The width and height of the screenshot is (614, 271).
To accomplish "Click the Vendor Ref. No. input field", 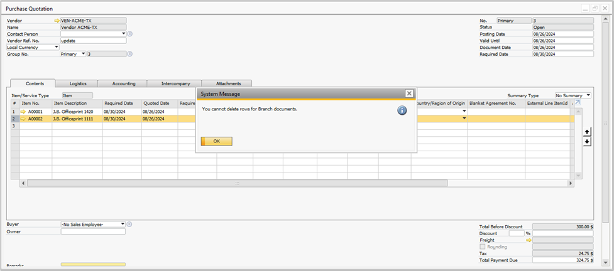I will pos(93,41).
